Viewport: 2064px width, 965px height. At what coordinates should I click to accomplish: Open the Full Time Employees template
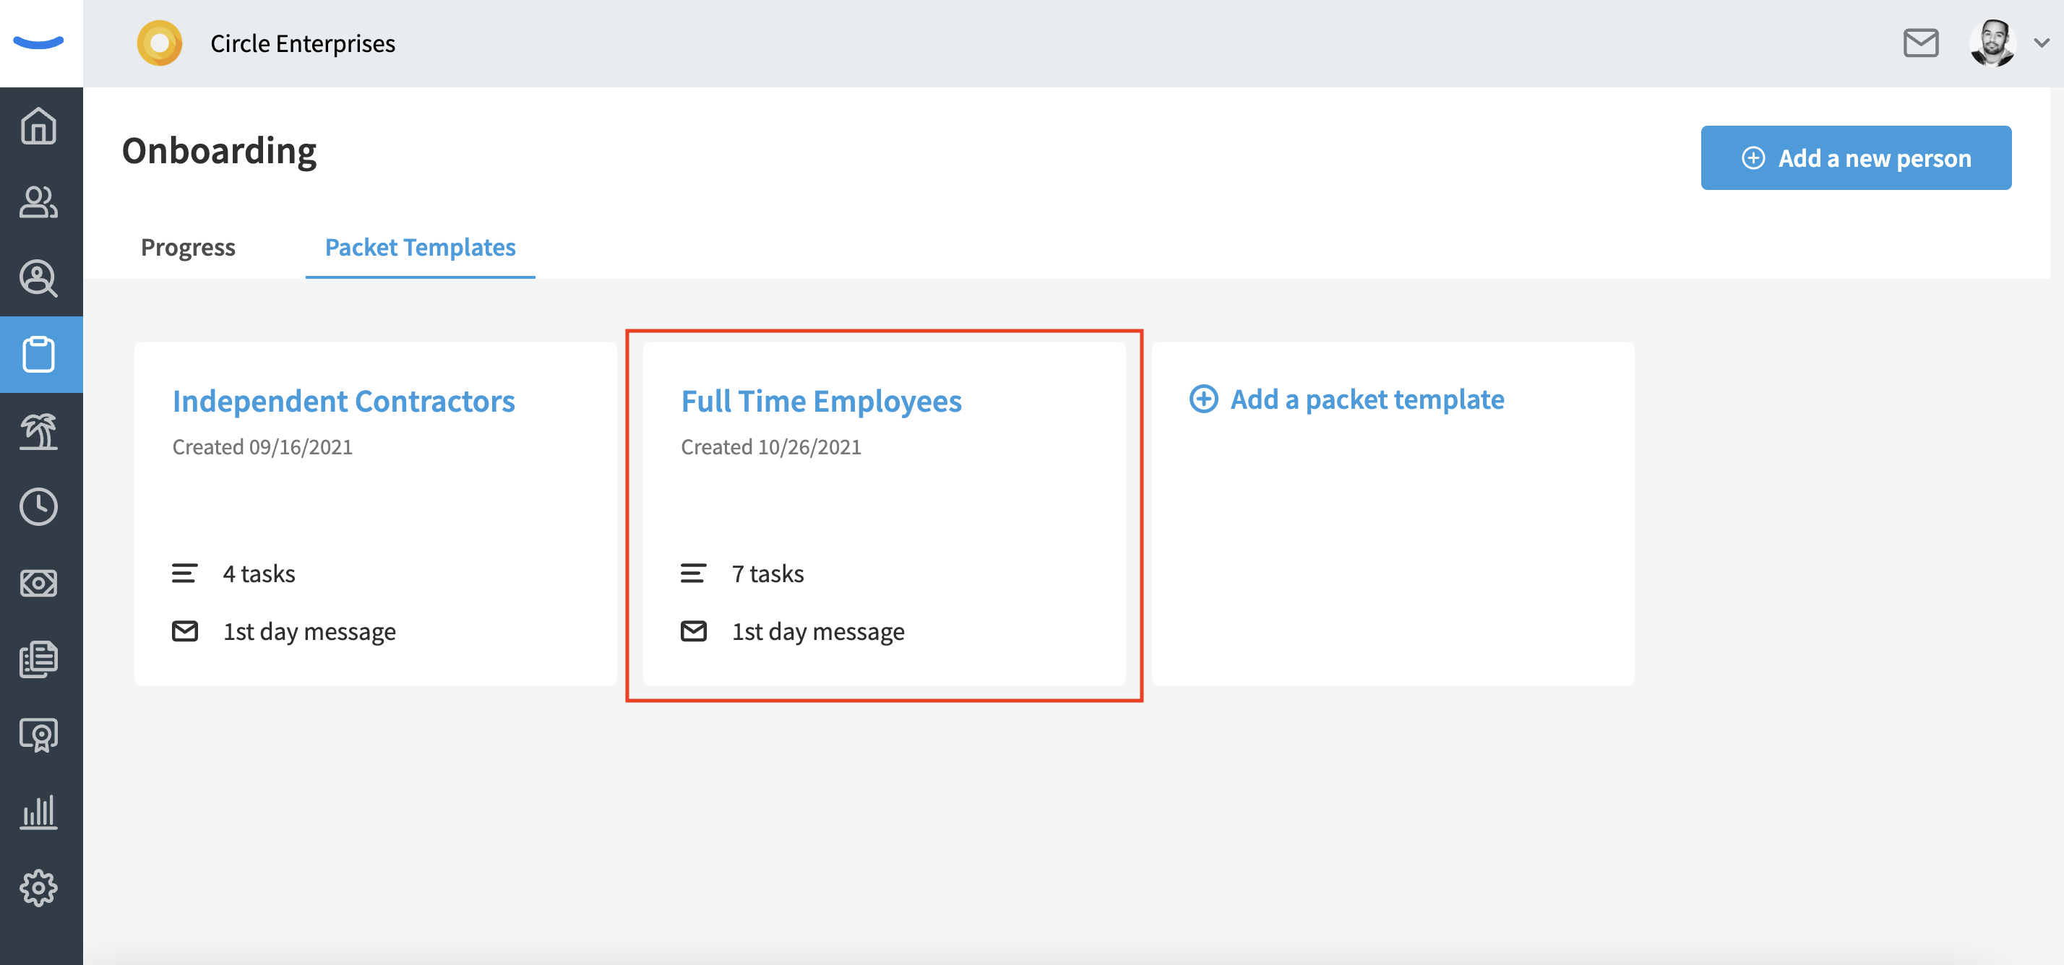click(x=821, y=400)
